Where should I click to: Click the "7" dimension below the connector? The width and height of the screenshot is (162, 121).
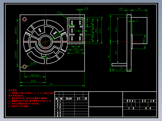[76, 45]
